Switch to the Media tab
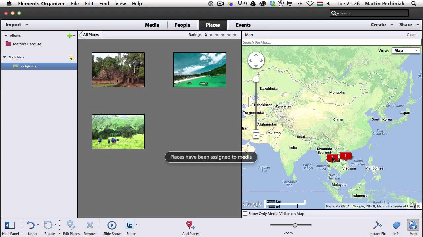Viewport: 423px width, 237px height. point(152,25)
